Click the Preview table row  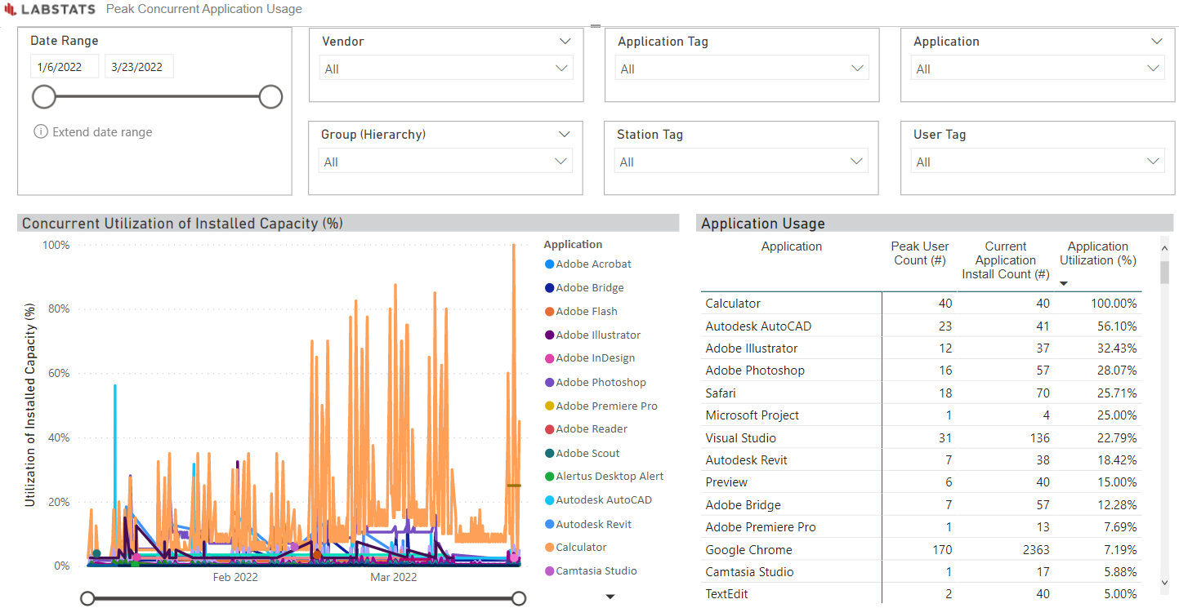click(922, 482)
